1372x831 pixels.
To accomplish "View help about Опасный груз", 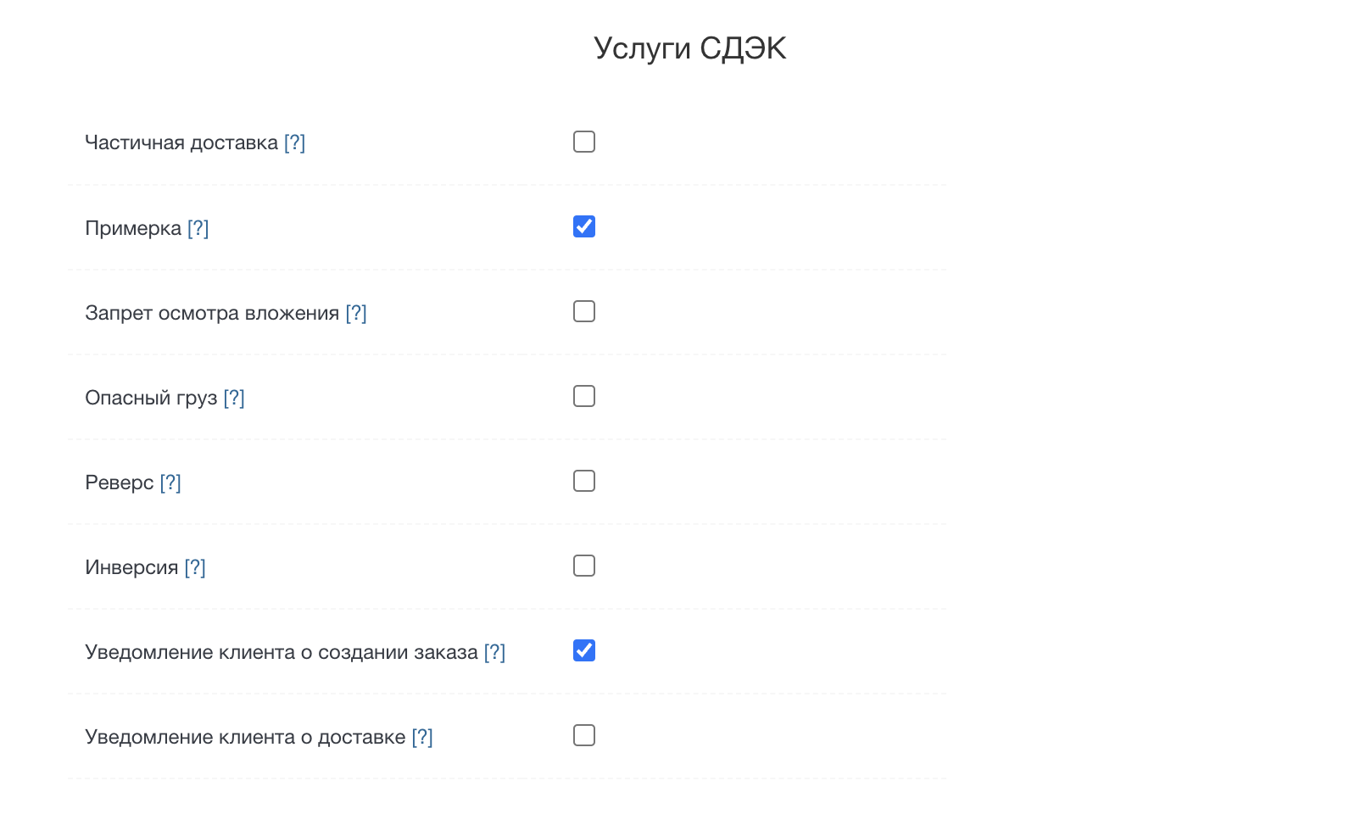I will click(234, 397).
